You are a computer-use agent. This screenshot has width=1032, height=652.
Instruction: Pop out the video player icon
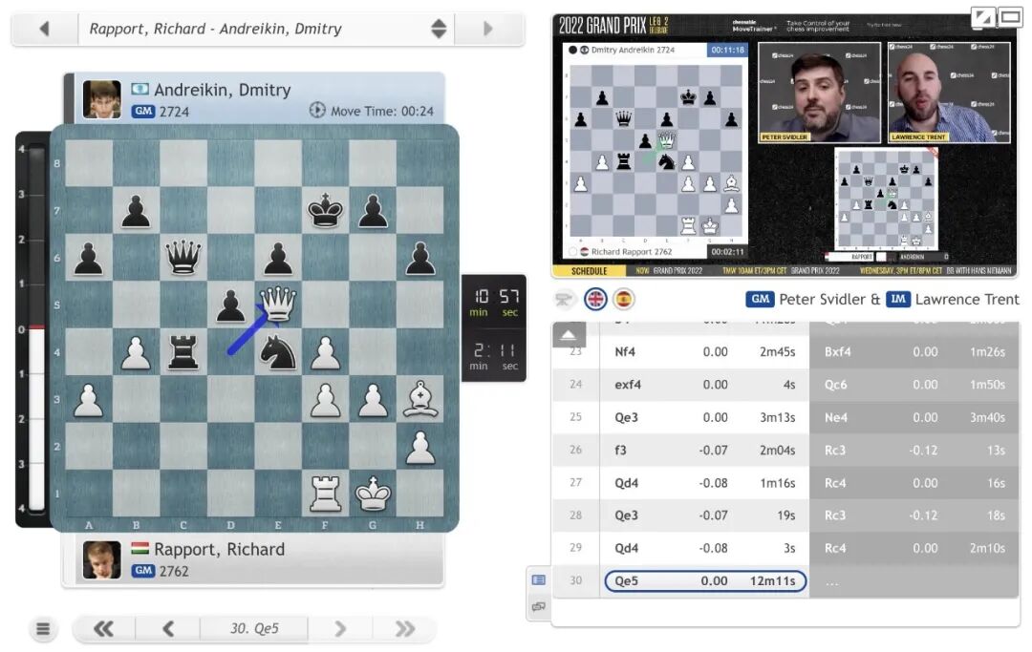click(983, 18)
